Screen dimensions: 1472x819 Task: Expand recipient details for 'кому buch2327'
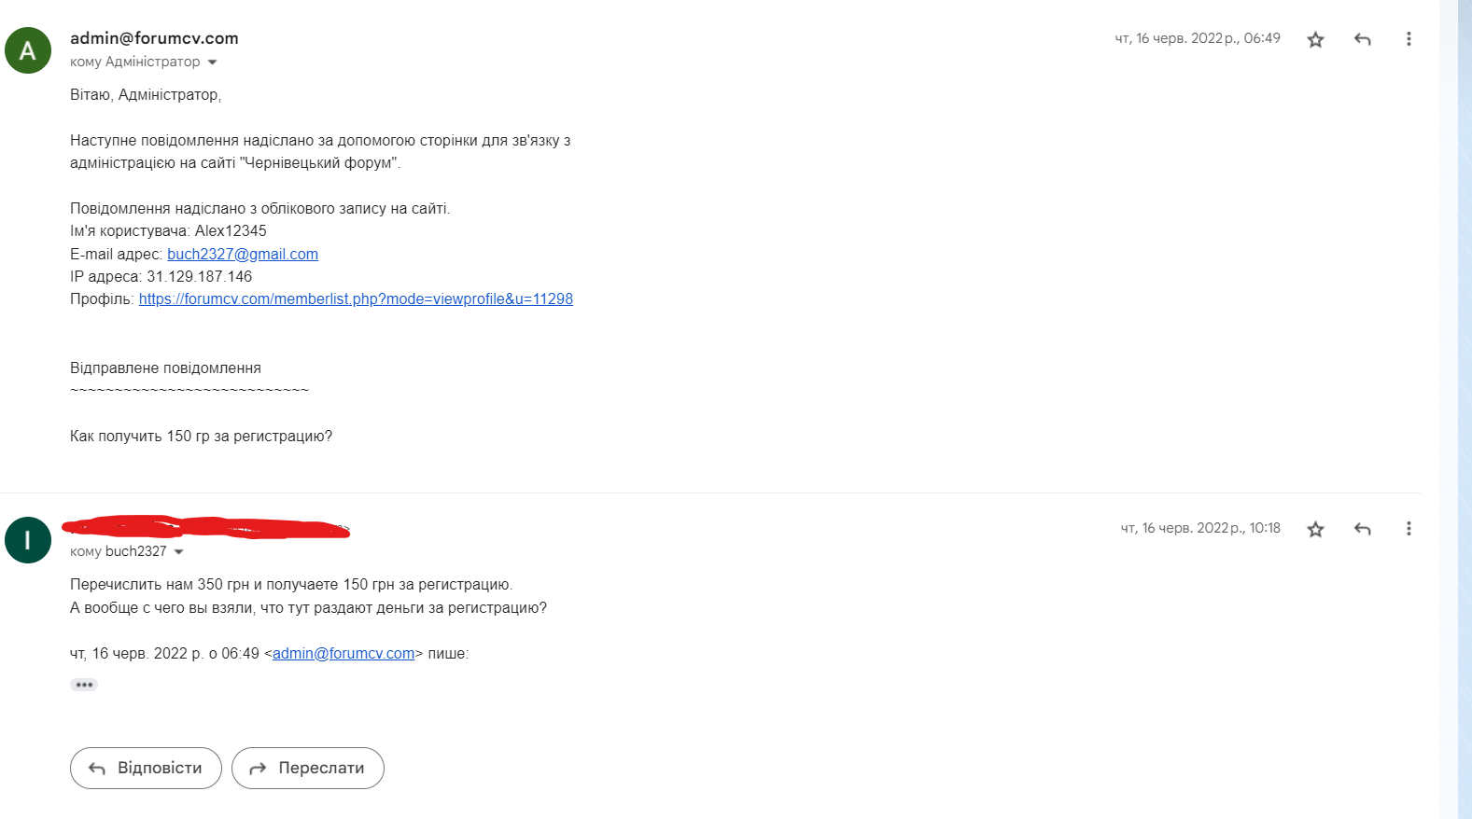[178, 552]
